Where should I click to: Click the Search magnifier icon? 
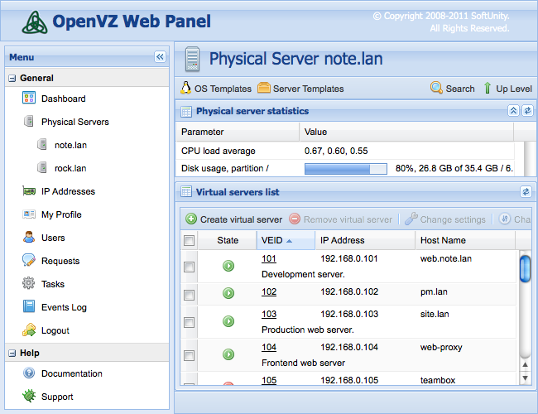[x=436, y=88]
